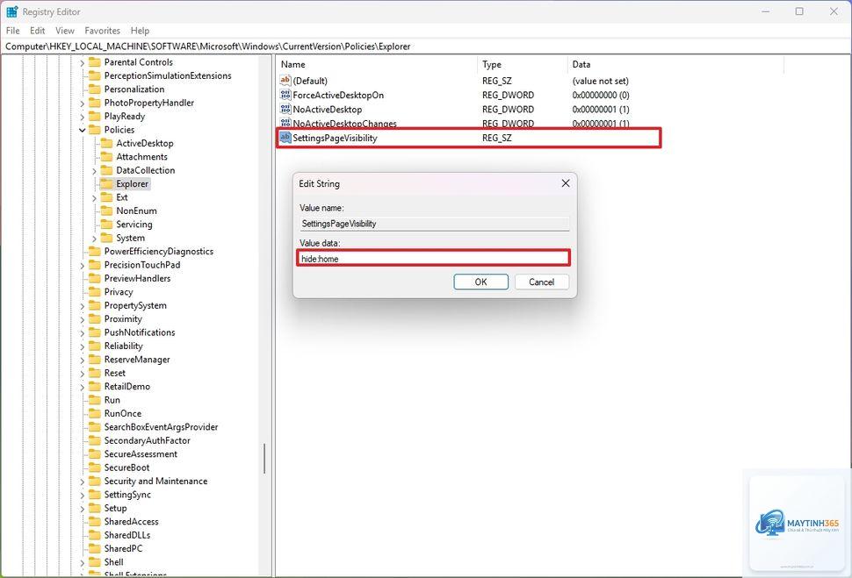Select the PerceptionSimulationExtensions key

168,75
